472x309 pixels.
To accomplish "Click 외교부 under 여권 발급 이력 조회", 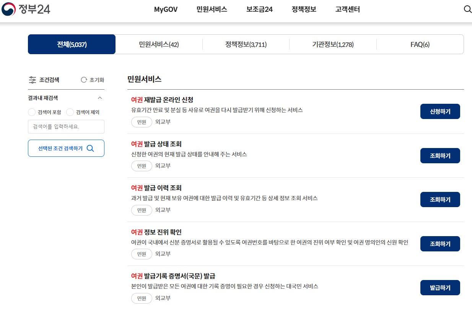I will (x=163, y=210).
